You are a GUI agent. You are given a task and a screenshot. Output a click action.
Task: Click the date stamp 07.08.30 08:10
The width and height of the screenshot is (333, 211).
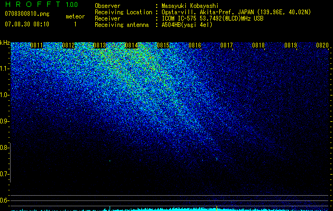click(x=27, y=24)
